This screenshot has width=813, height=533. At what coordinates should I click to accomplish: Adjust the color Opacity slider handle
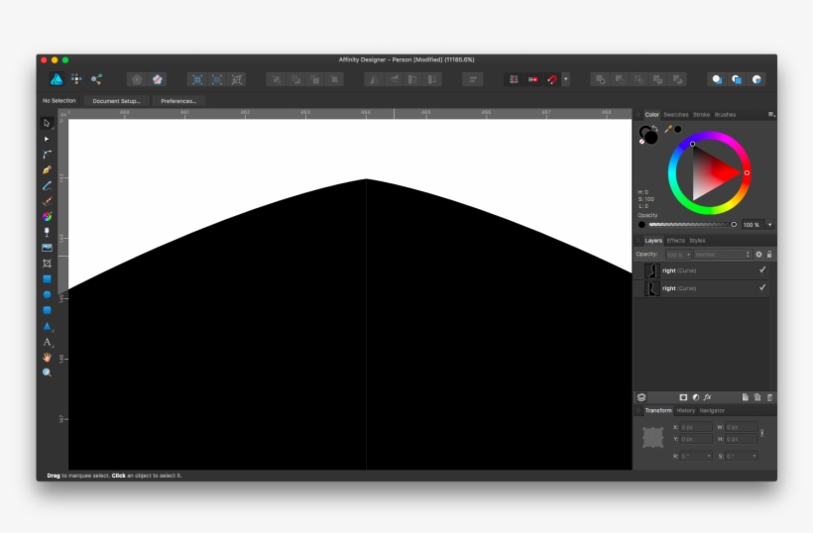(734, 224)
